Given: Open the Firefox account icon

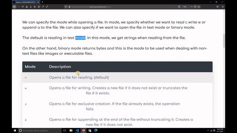Looking at the screenshot, I should coord(217,7).
